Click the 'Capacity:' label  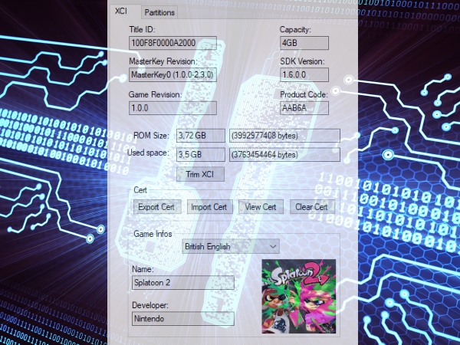(295, 30)
